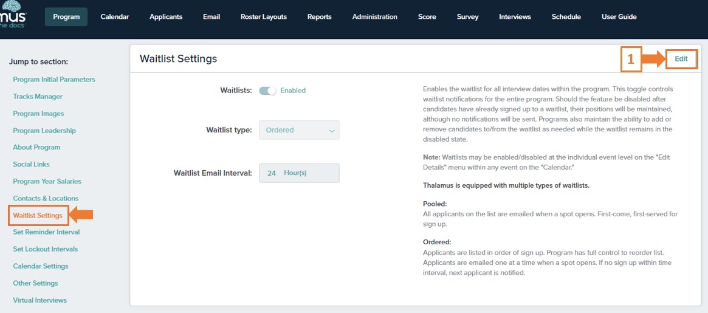Click 'Thalamus is equipped with multiple types' text
Viewport: 708px width, 313px height.
point(506,185)
